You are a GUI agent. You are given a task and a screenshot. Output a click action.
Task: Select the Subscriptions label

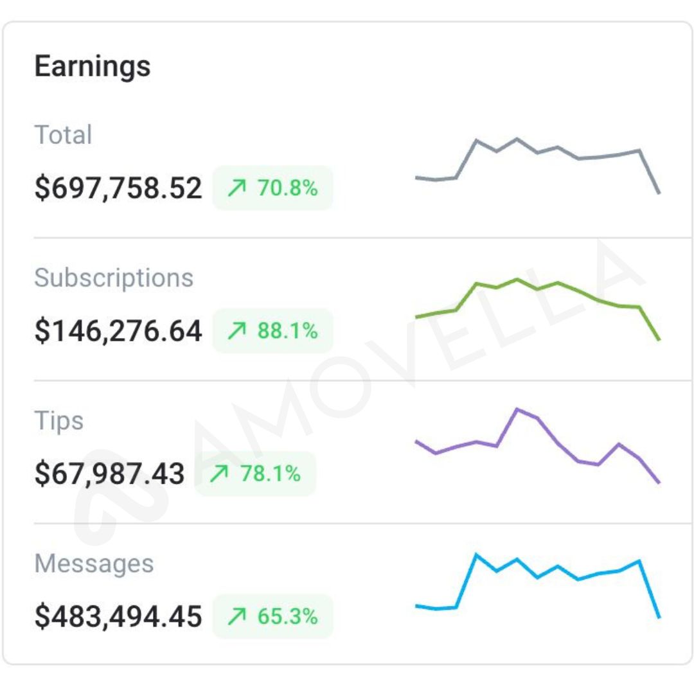[114, 278]
